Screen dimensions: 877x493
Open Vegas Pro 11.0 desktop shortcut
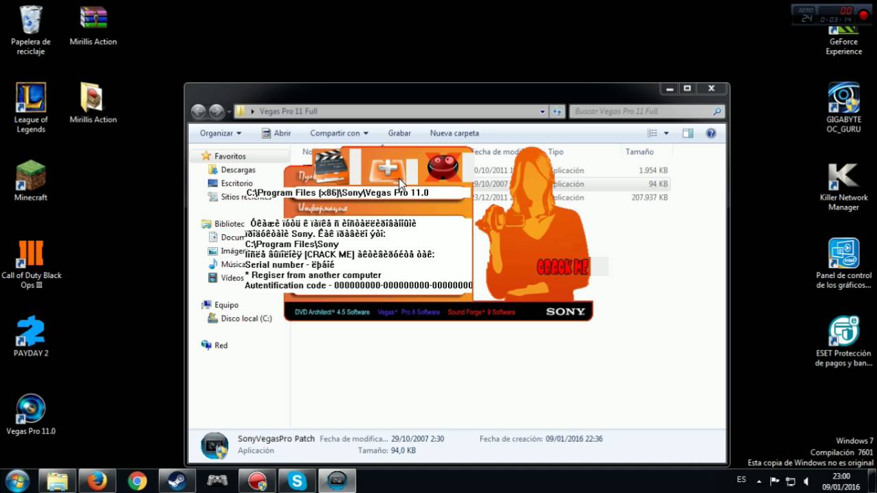tap(31, 415)
